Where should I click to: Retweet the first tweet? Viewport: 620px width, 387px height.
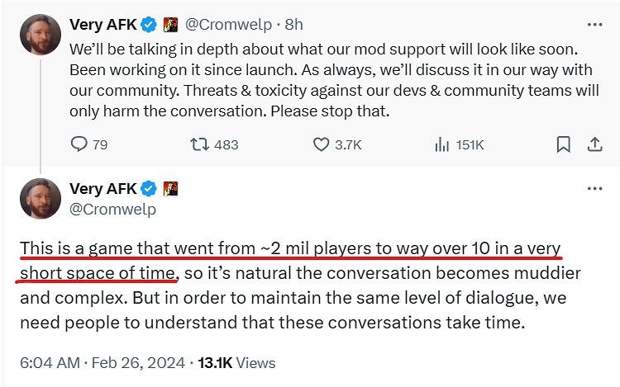[x=199, y=144]
